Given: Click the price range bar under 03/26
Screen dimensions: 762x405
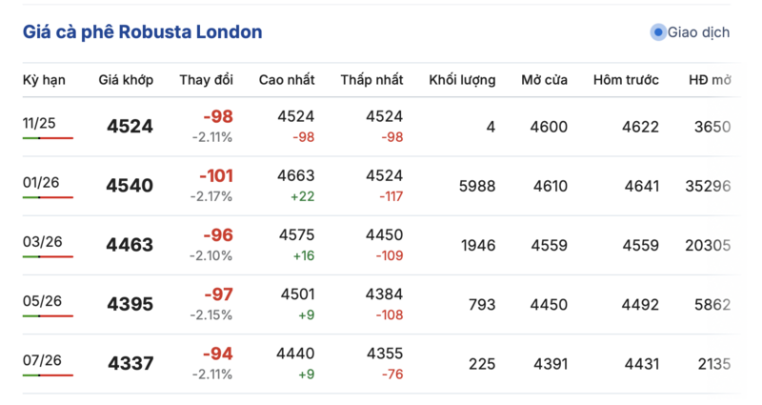Looking at the screenshot, I should (x=48, y=256).
